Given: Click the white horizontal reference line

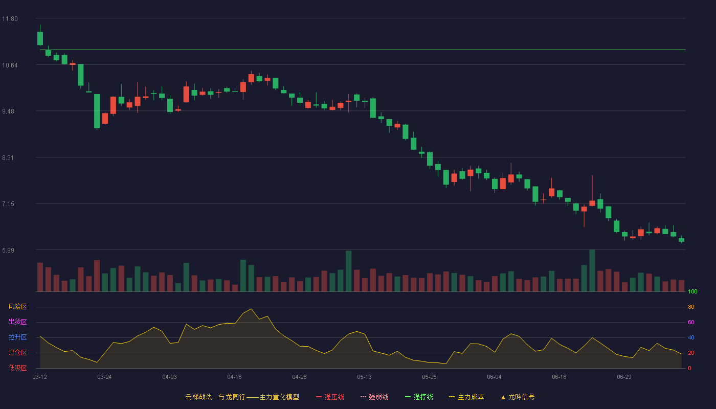Looking at the screenshot, I should pos(363,50).
